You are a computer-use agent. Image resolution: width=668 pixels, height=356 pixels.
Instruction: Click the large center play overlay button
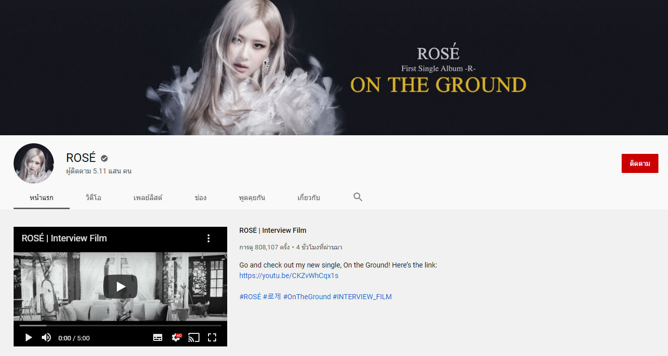[x=120, y=286]
